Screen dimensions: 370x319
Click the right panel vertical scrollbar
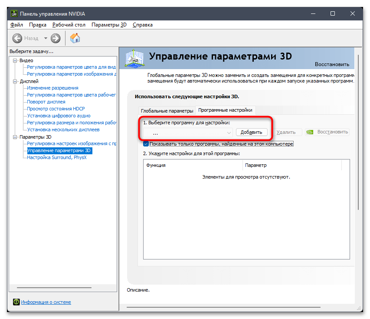358,133
